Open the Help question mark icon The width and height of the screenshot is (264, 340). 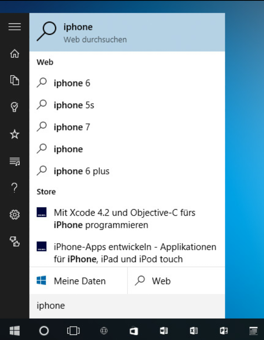(x=15, y=188)
